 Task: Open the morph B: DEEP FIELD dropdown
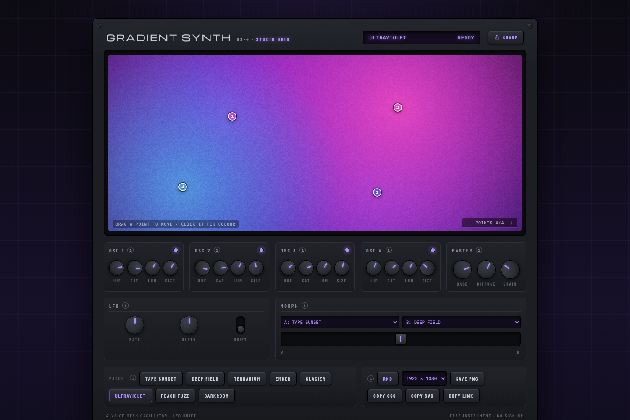[462, 322]
